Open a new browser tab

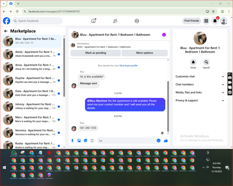18,4
